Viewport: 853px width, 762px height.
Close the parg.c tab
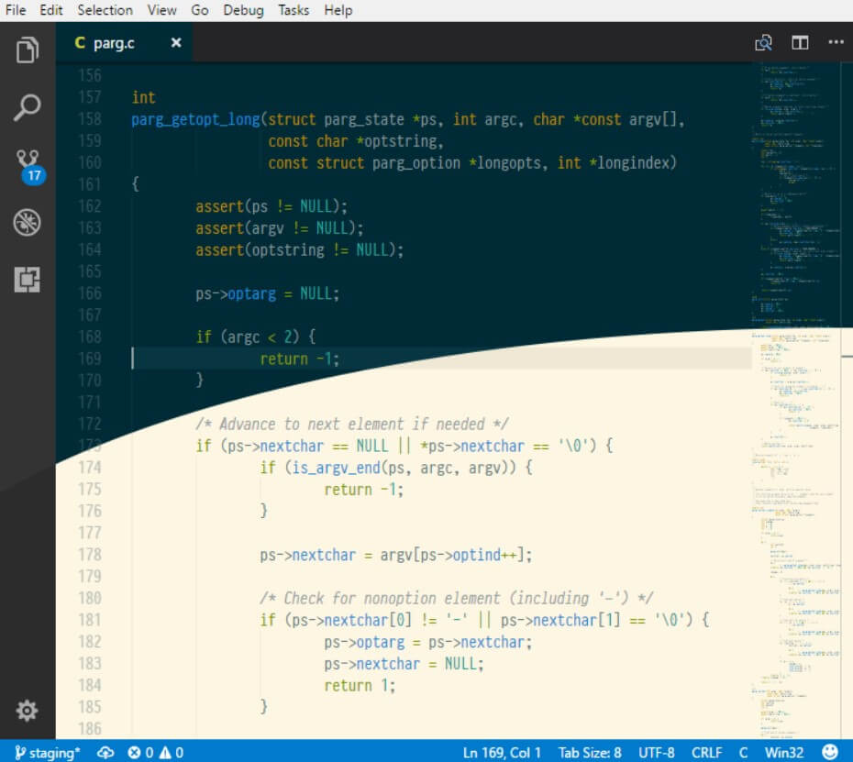click(176, 42)
